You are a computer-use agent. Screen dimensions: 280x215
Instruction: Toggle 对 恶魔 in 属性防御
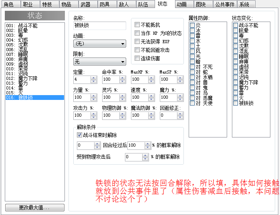tap(192, 98)
